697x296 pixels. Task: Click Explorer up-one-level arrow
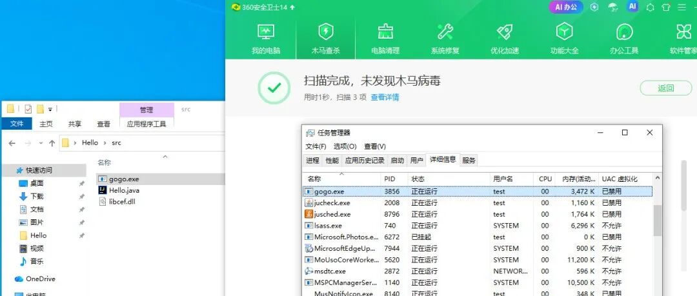coord(52,143)
